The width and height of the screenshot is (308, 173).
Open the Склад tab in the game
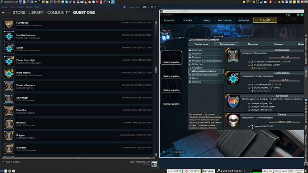point(206,21)
